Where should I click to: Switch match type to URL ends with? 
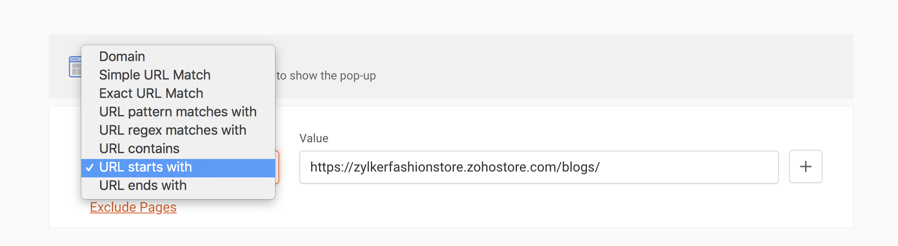pyautogui.click(x=143, y=185)
